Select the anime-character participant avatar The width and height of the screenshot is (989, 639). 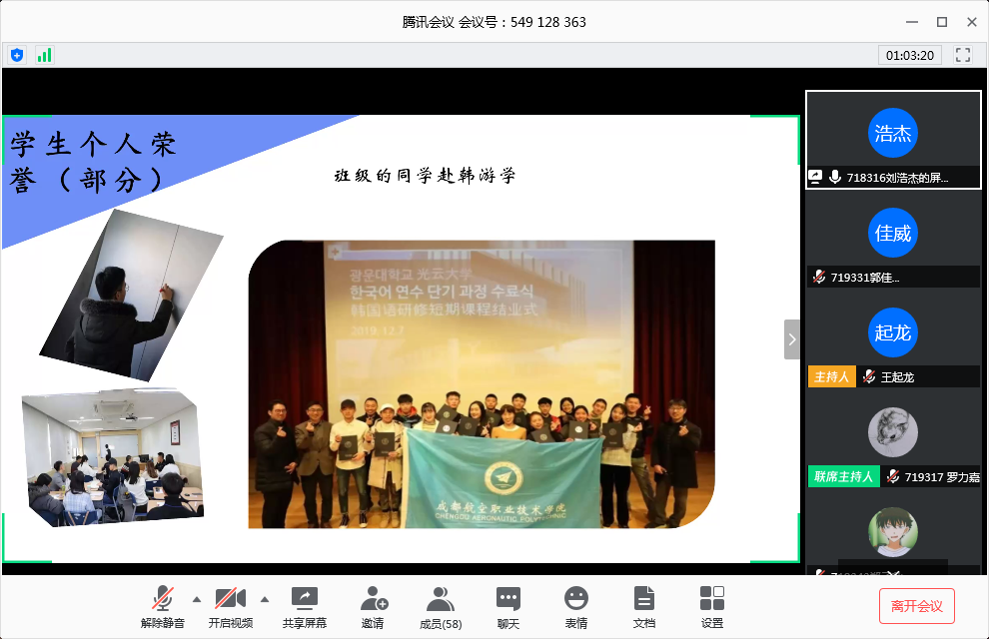tap(892, 532)
